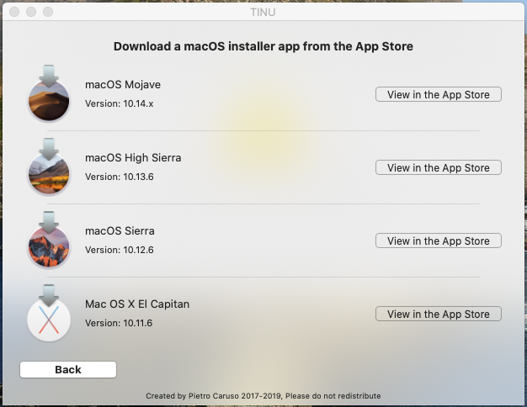Screen dimensions: 527x407
Task: Click the macOS Sierra installer icon
Action: [x=49, y=240]
